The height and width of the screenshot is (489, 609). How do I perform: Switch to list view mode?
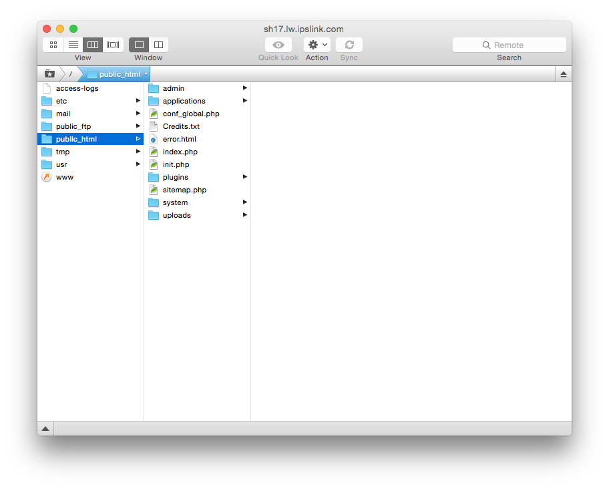pyautogui.click(x=73, y=45)
